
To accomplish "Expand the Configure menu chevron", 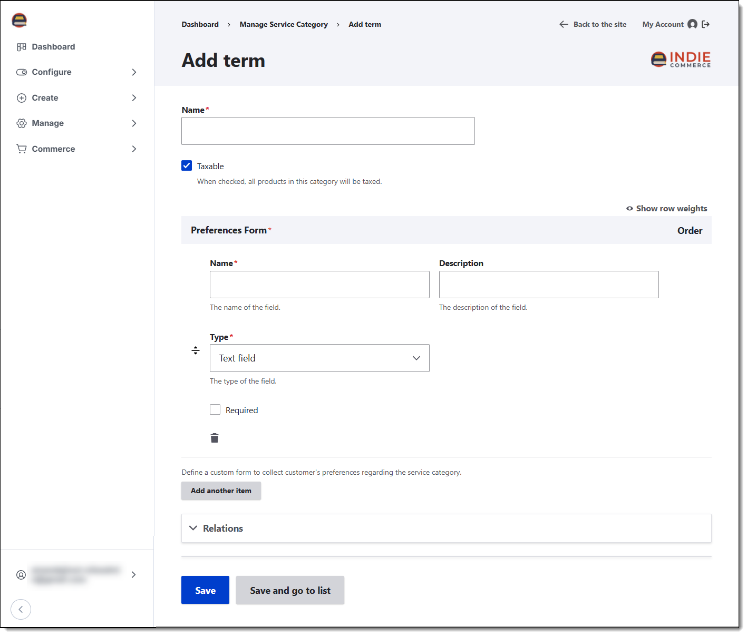I will [x=134, y=72].
